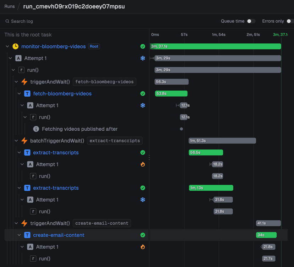The width and height of the screenshot is (294, 267).
Task: Focus the Search log field
Action: click(75, 21)
